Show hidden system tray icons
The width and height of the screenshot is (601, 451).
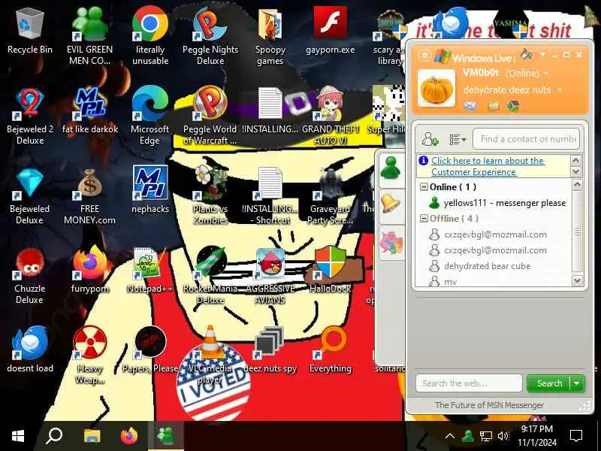tap(450, 436)
